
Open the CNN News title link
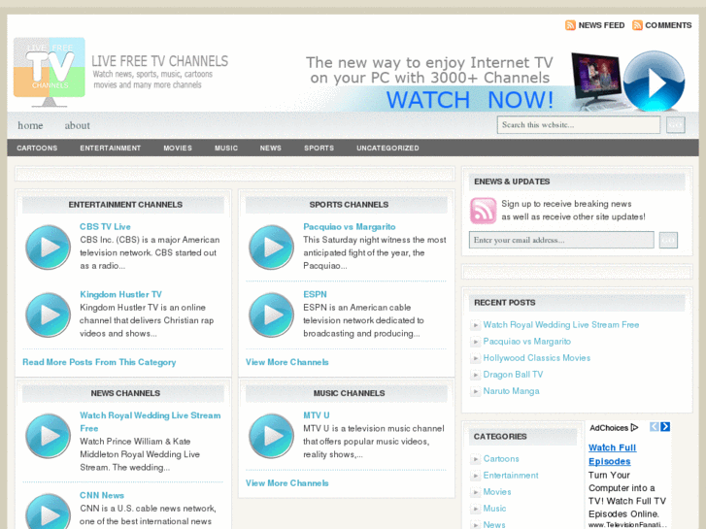click(x=102, y=496)
